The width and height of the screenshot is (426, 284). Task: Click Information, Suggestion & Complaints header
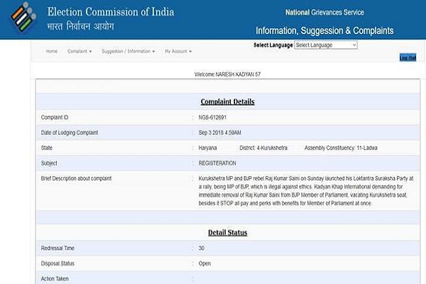click(324, 31)
